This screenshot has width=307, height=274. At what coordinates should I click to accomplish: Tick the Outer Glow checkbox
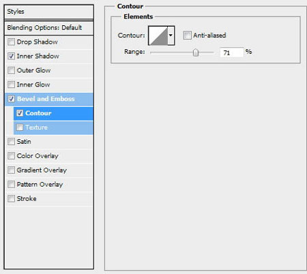(11, 70)
